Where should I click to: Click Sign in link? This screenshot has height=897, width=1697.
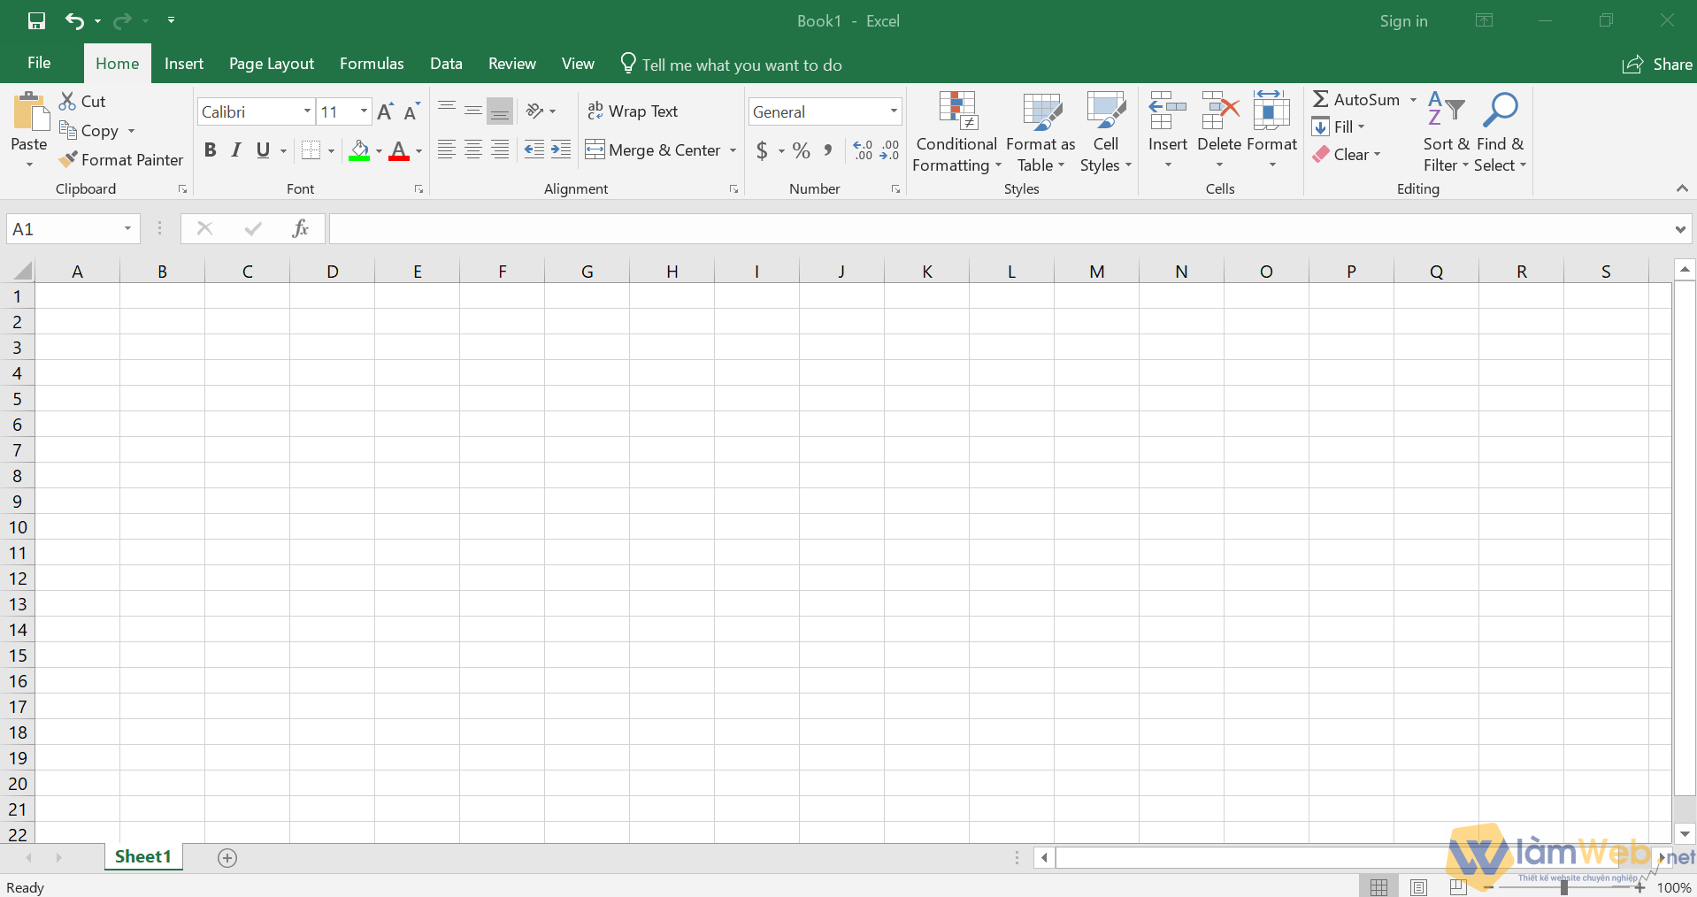click(x=1403, y=21)
